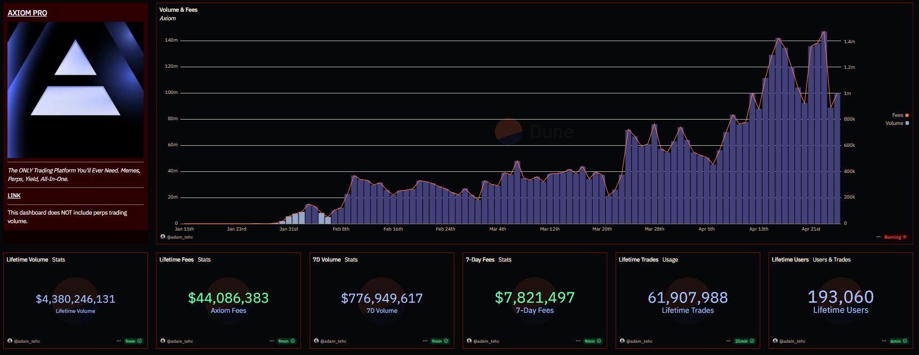
Task: Open the Lifetime Fees panel title
Action: pos(176,260)
